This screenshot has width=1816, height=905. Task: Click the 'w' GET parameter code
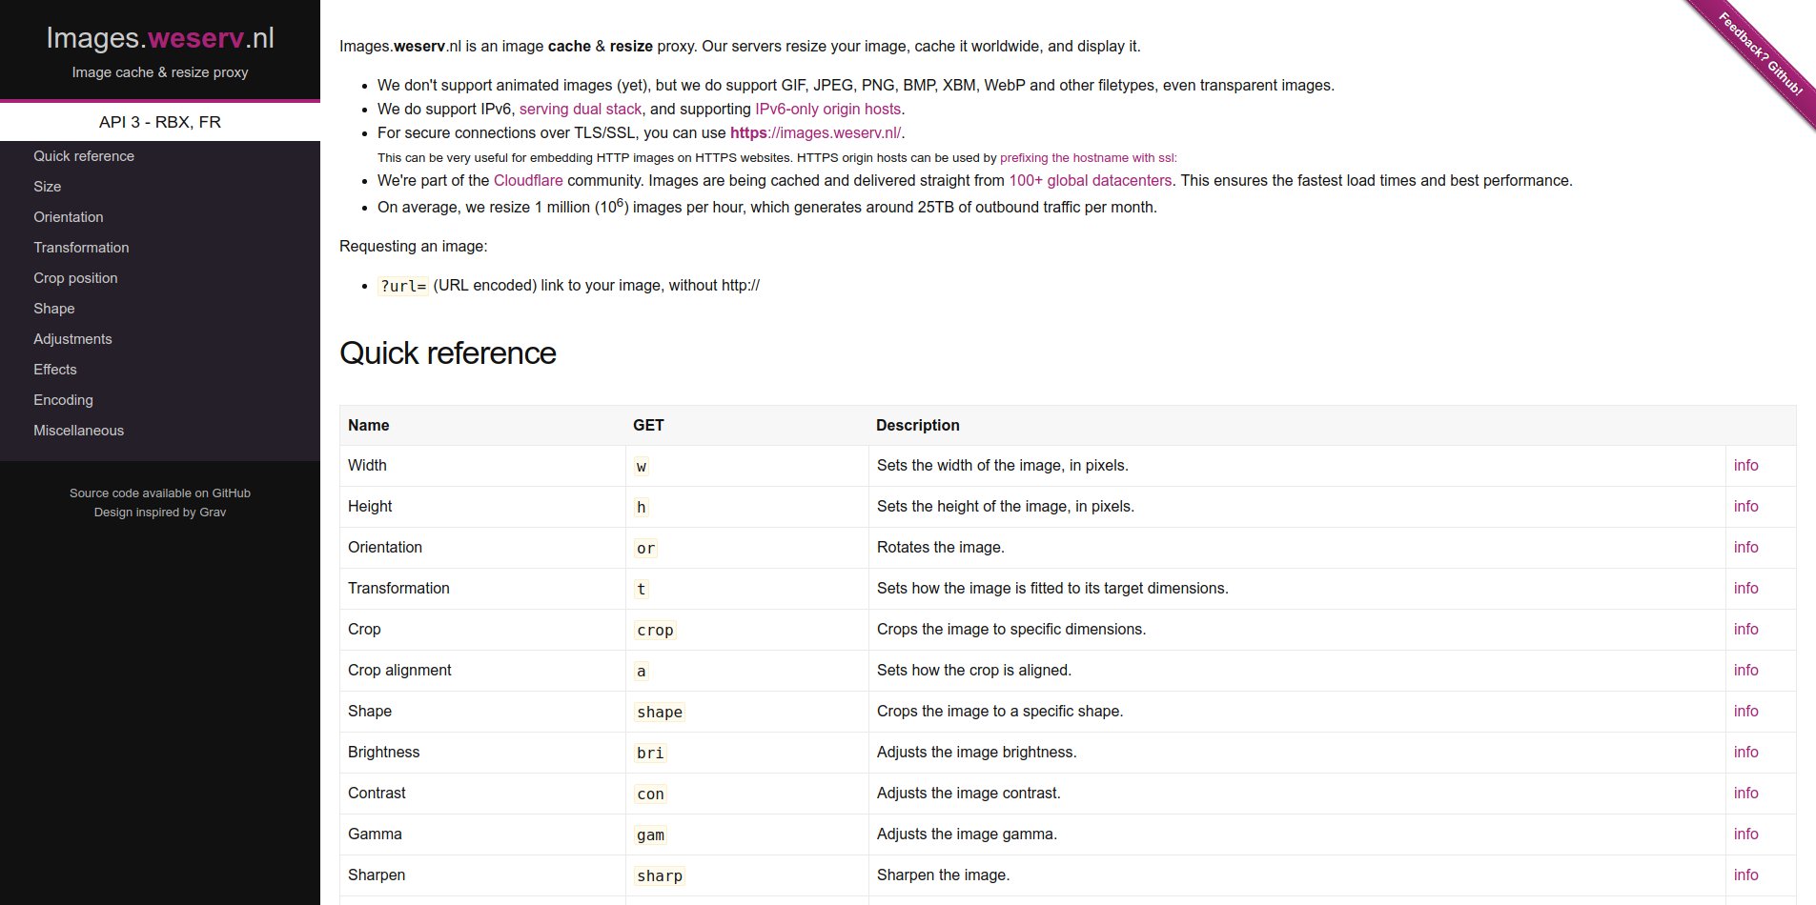pyautogui.click(x=642, y=467)
